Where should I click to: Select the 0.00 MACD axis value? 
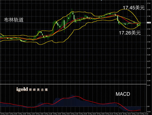tap(148, 106)
